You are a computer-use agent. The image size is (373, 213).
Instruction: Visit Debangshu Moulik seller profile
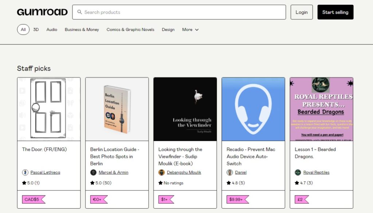184,172
